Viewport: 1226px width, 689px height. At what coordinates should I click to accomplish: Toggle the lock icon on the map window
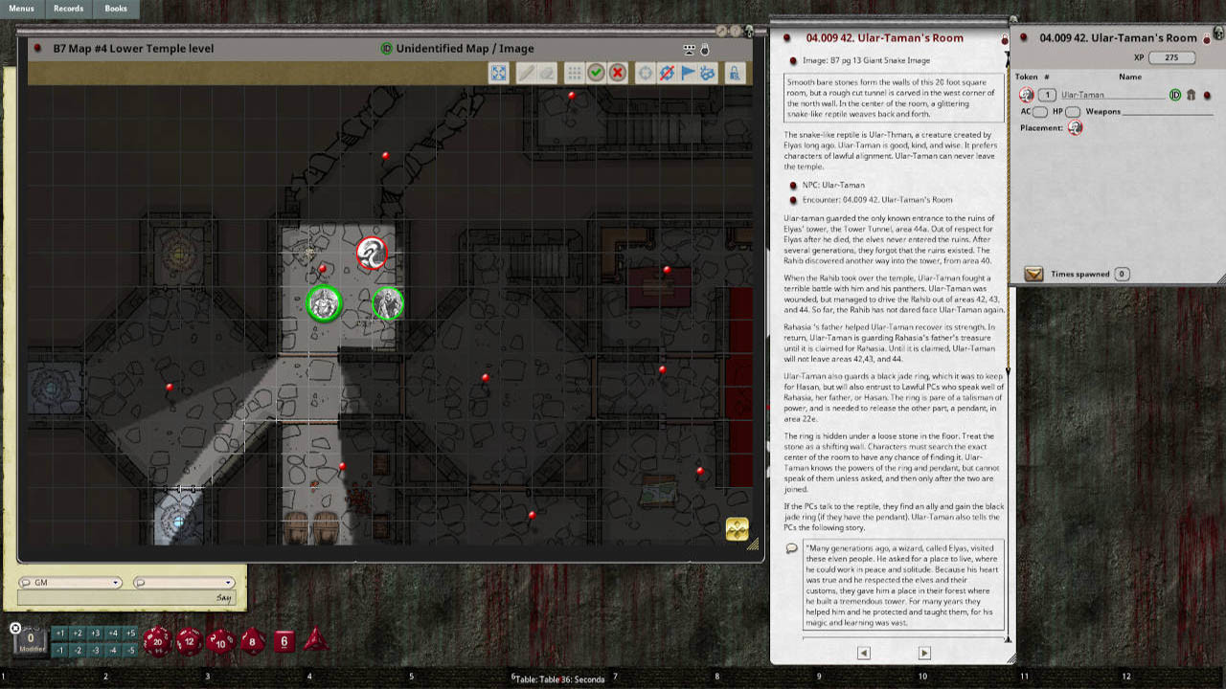click(x=735, y=73)
